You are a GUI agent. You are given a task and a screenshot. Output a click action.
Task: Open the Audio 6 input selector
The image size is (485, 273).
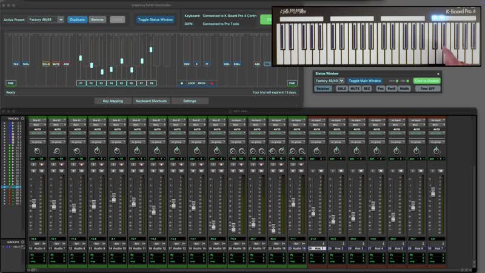[x=38, y=120]
